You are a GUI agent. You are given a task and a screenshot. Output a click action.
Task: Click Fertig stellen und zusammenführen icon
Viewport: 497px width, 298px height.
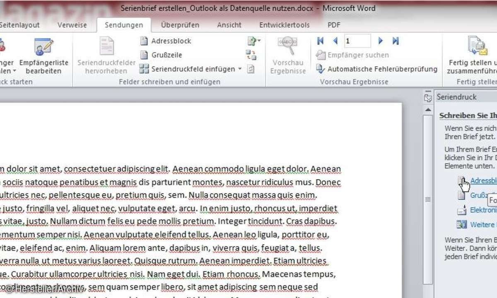(x=477, y=46)
